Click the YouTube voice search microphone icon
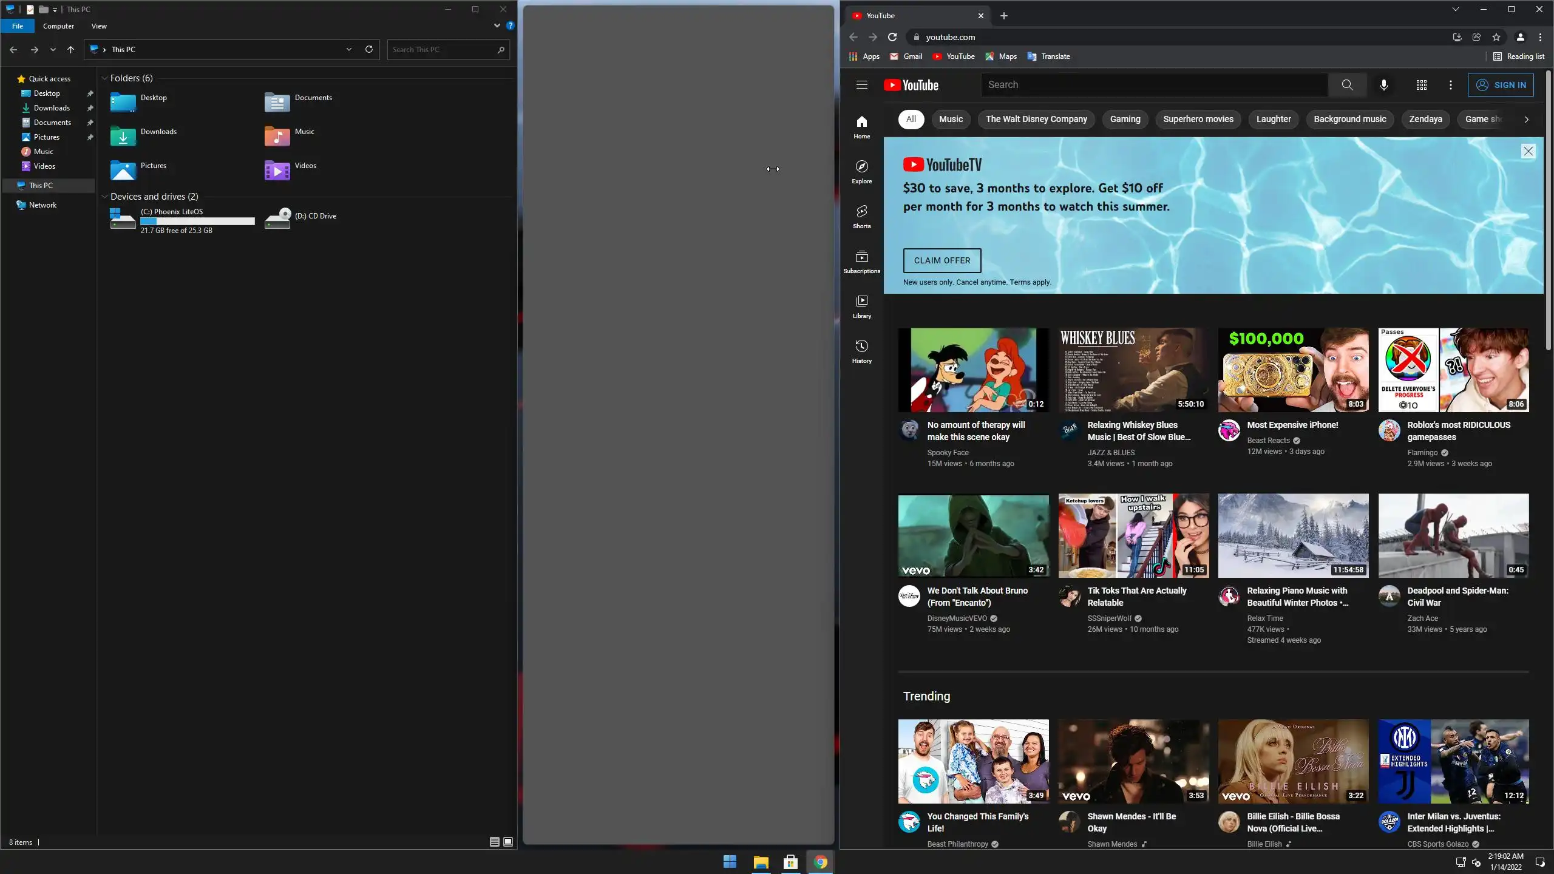Screen dimensions: 1554x874 tap(1383, 85)
